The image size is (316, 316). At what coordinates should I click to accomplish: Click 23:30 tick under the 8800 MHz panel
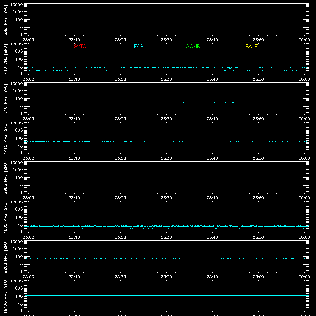tap(166, 277)
